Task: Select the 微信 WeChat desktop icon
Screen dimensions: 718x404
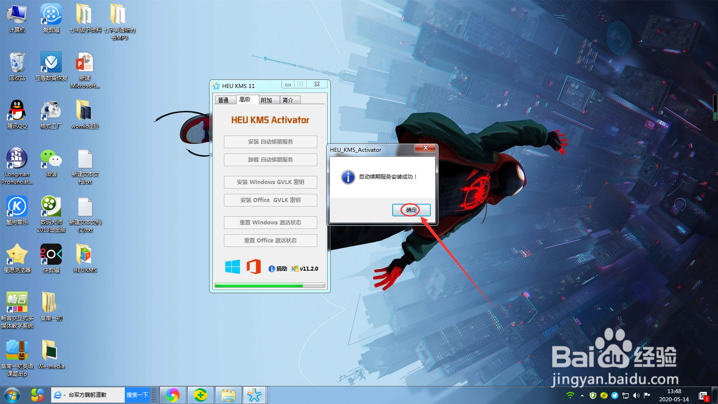Action: pos(51,162)
